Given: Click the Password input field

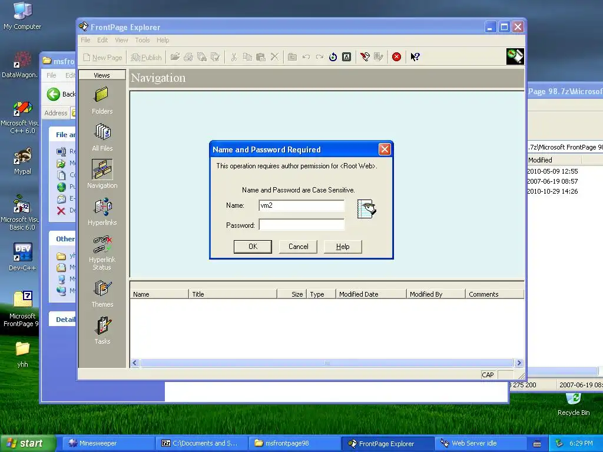Looking at the screenshot, I should coord(301,225).
